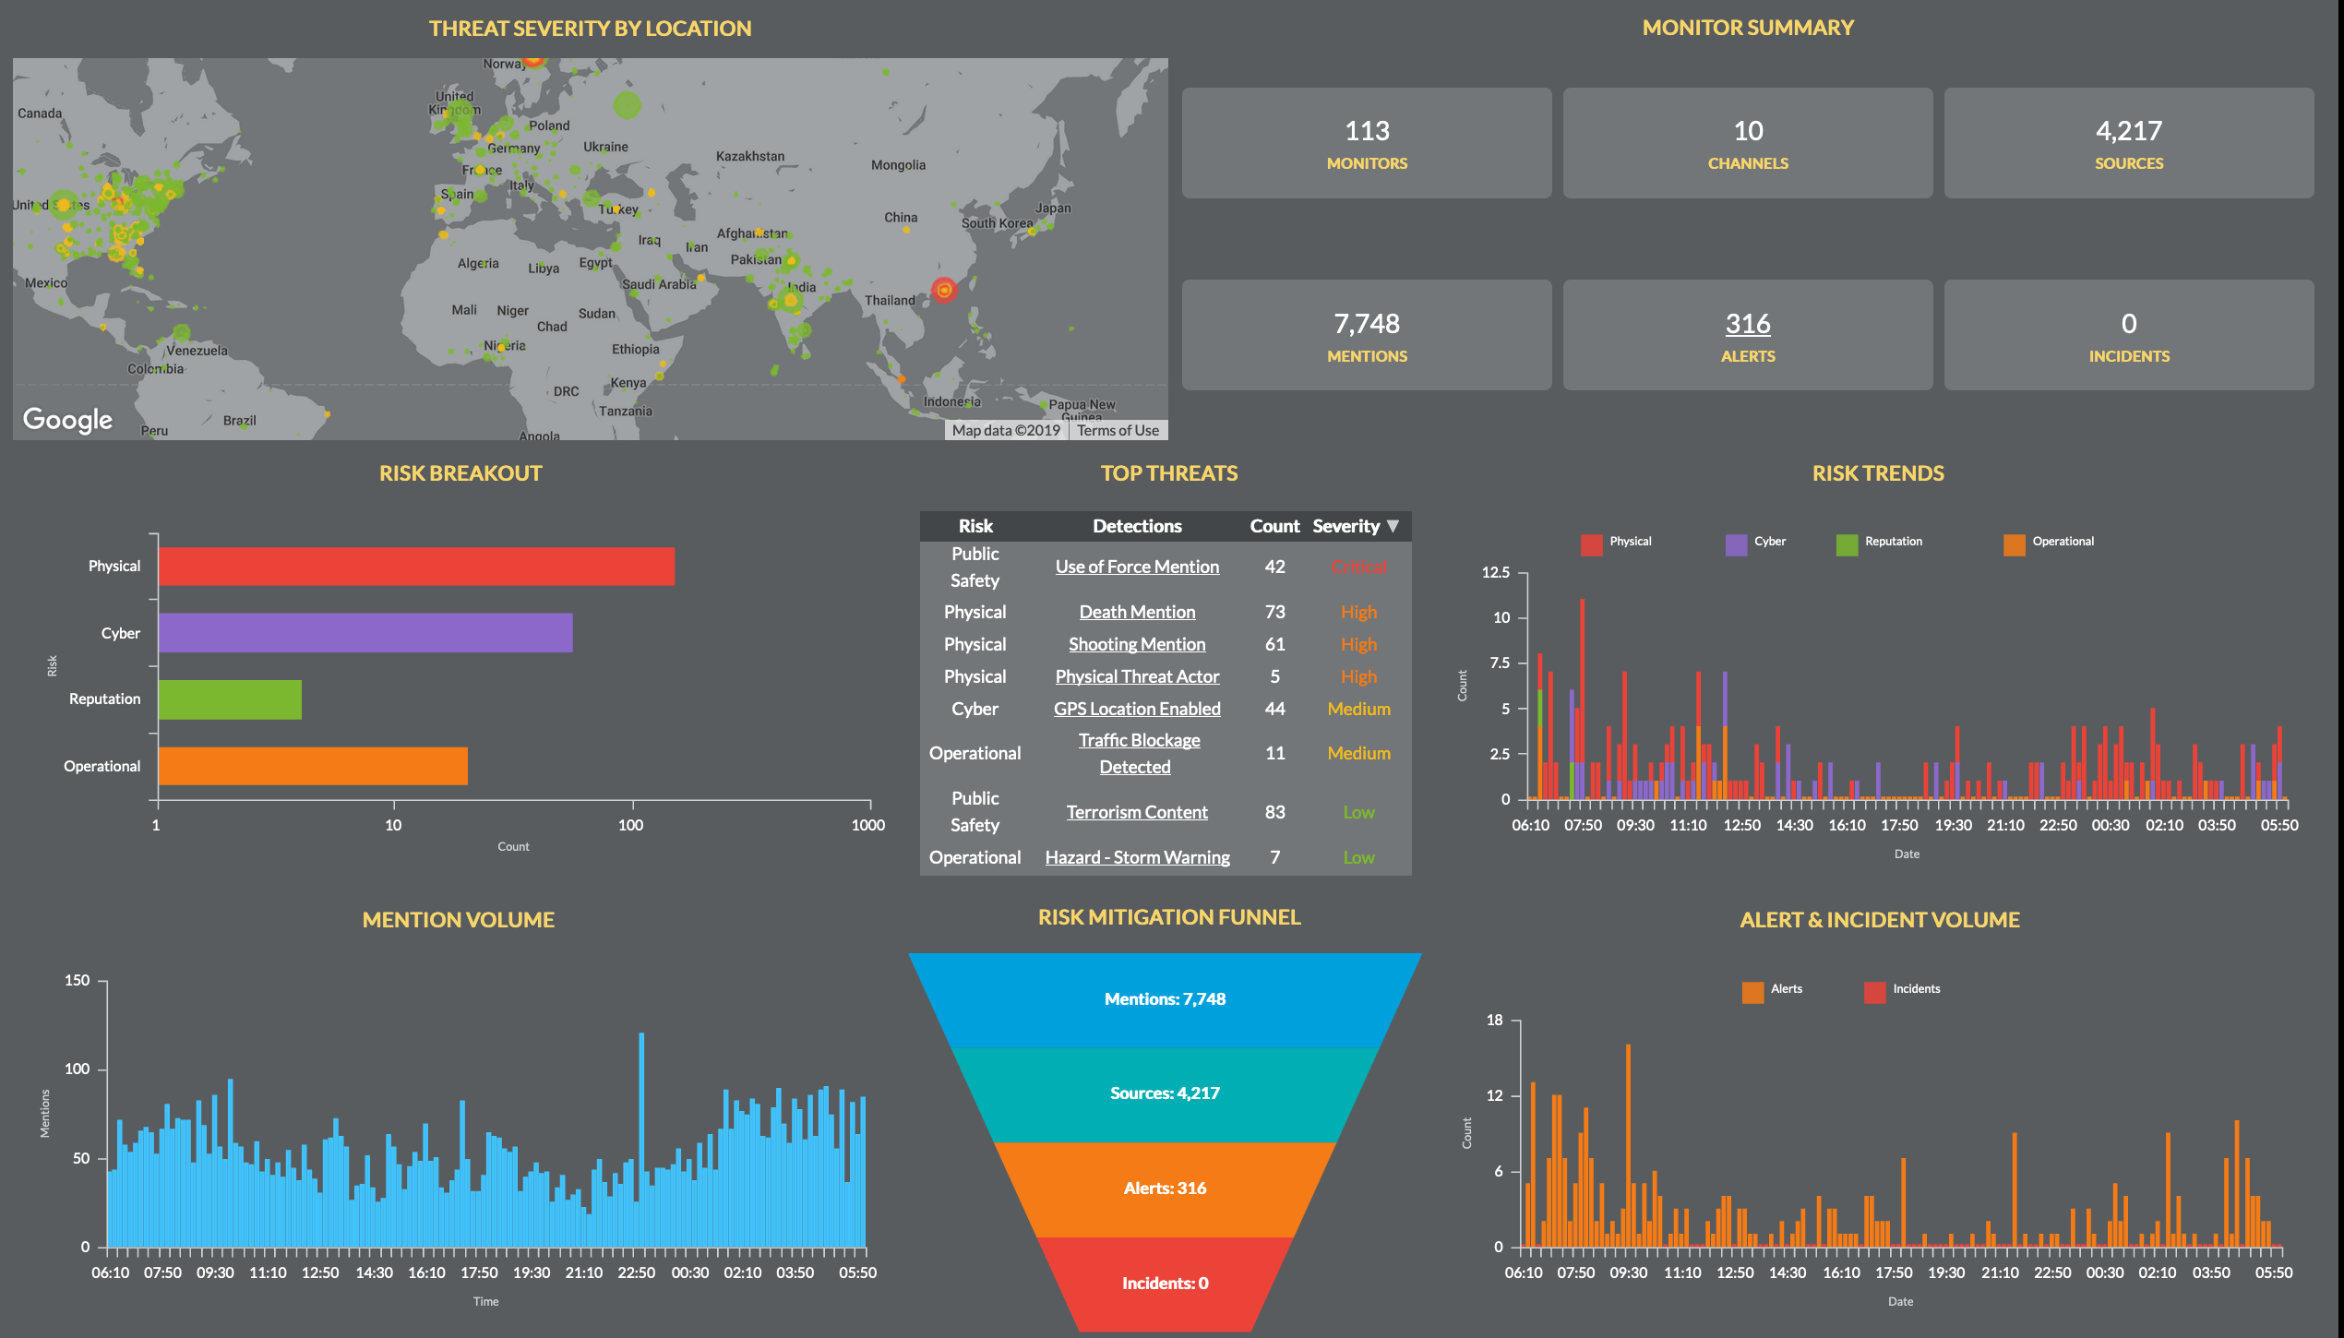Click the large green marker near Ukraine

coord(627,105)
